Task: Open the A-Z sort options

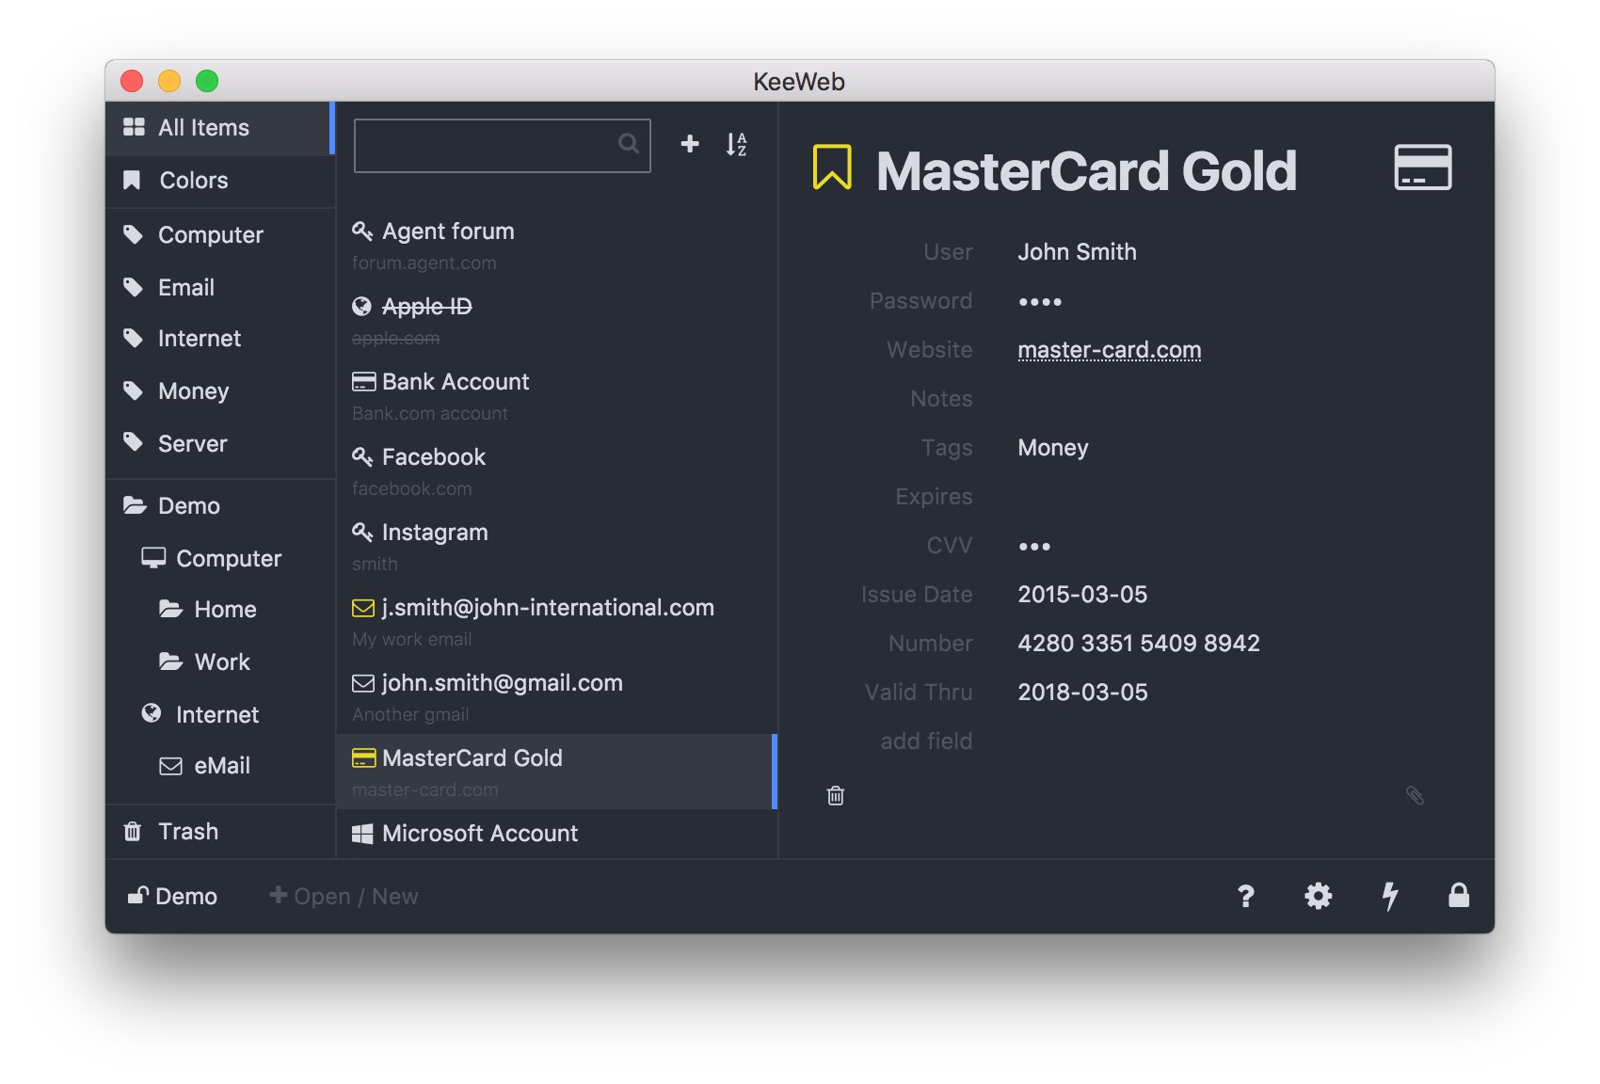Action: [736, 144]
